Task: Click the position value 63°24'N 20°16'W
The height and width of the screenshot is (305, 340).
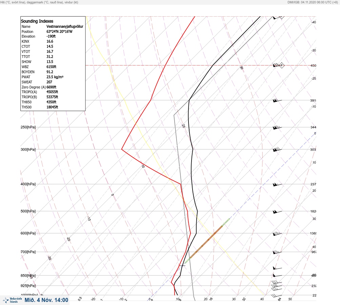Action: [x=59, y=32]
